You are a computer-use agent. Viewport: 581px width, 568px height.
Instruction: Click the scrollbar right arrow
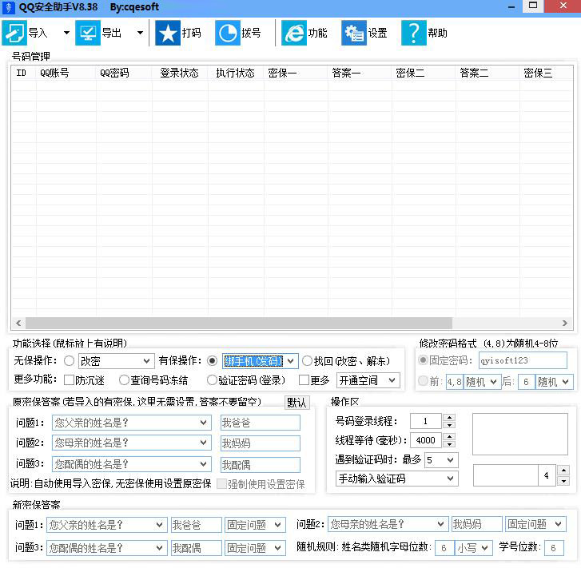tap(565, 323)
